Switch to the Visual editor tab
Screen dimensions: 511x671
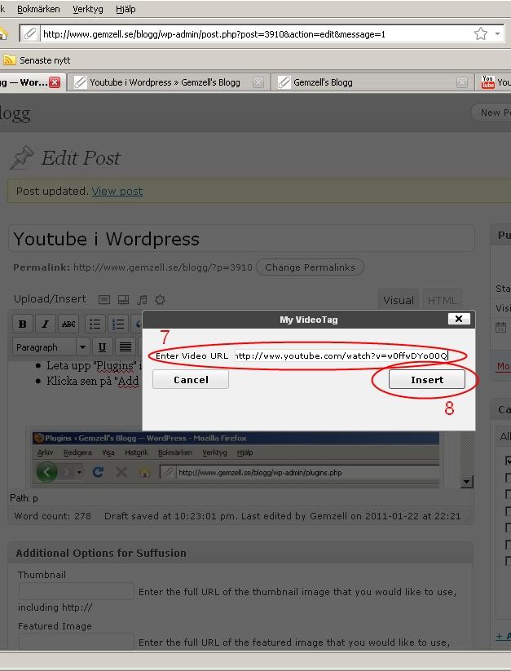tap(398, 300)
